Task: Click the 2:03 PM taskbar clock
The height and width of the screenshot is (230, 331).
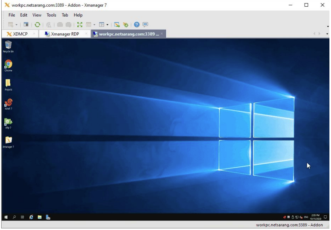Action: (316, 217)
